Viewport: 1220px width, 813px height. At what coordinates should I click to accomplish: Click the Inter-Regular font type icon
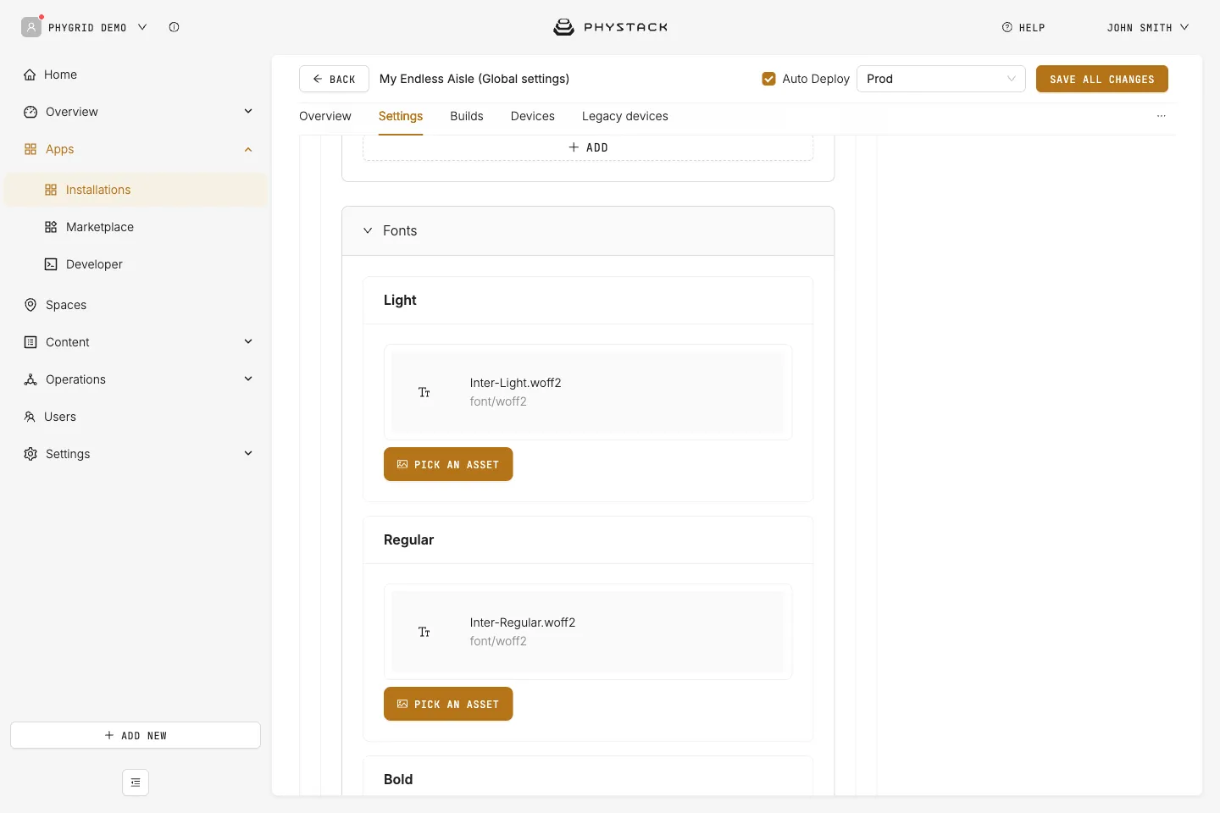[x=424, y=632]
